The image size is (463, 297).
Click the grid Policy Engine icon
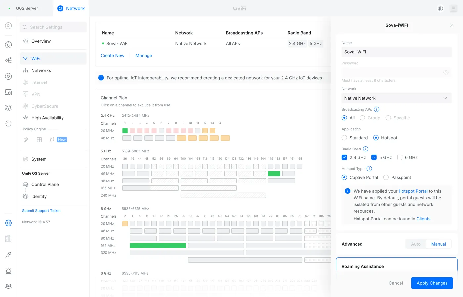(x=39, y=140)
